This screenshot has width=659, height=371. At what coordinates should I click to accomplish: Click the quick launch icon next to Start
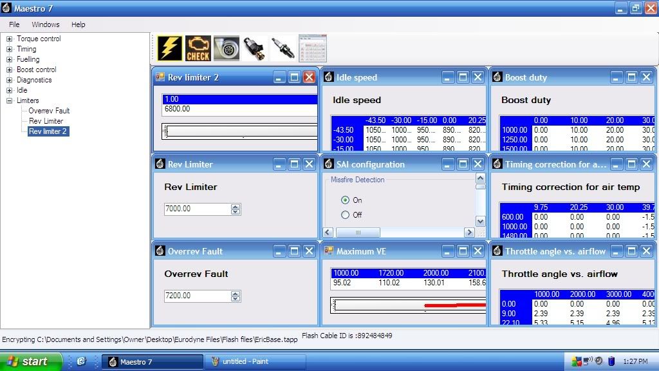[81, 361]
